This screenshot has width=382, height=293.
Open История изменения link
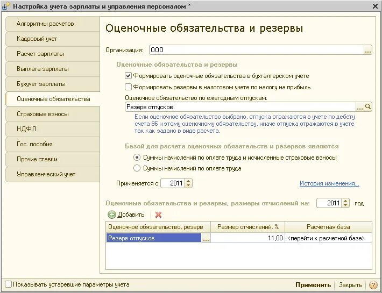(x=329, y=183)
